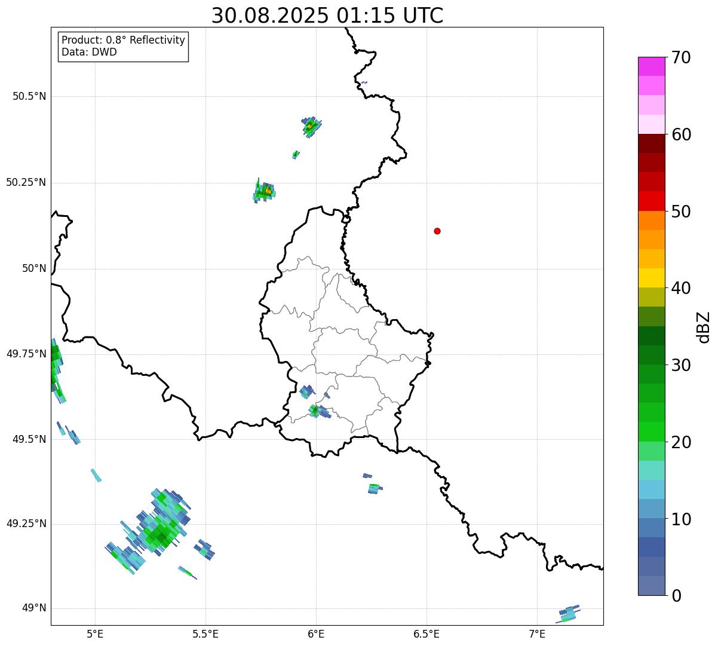This screenshot has width=718, height=646.
Task: Click the 6°E longitude label
Action: coord(316,633)
